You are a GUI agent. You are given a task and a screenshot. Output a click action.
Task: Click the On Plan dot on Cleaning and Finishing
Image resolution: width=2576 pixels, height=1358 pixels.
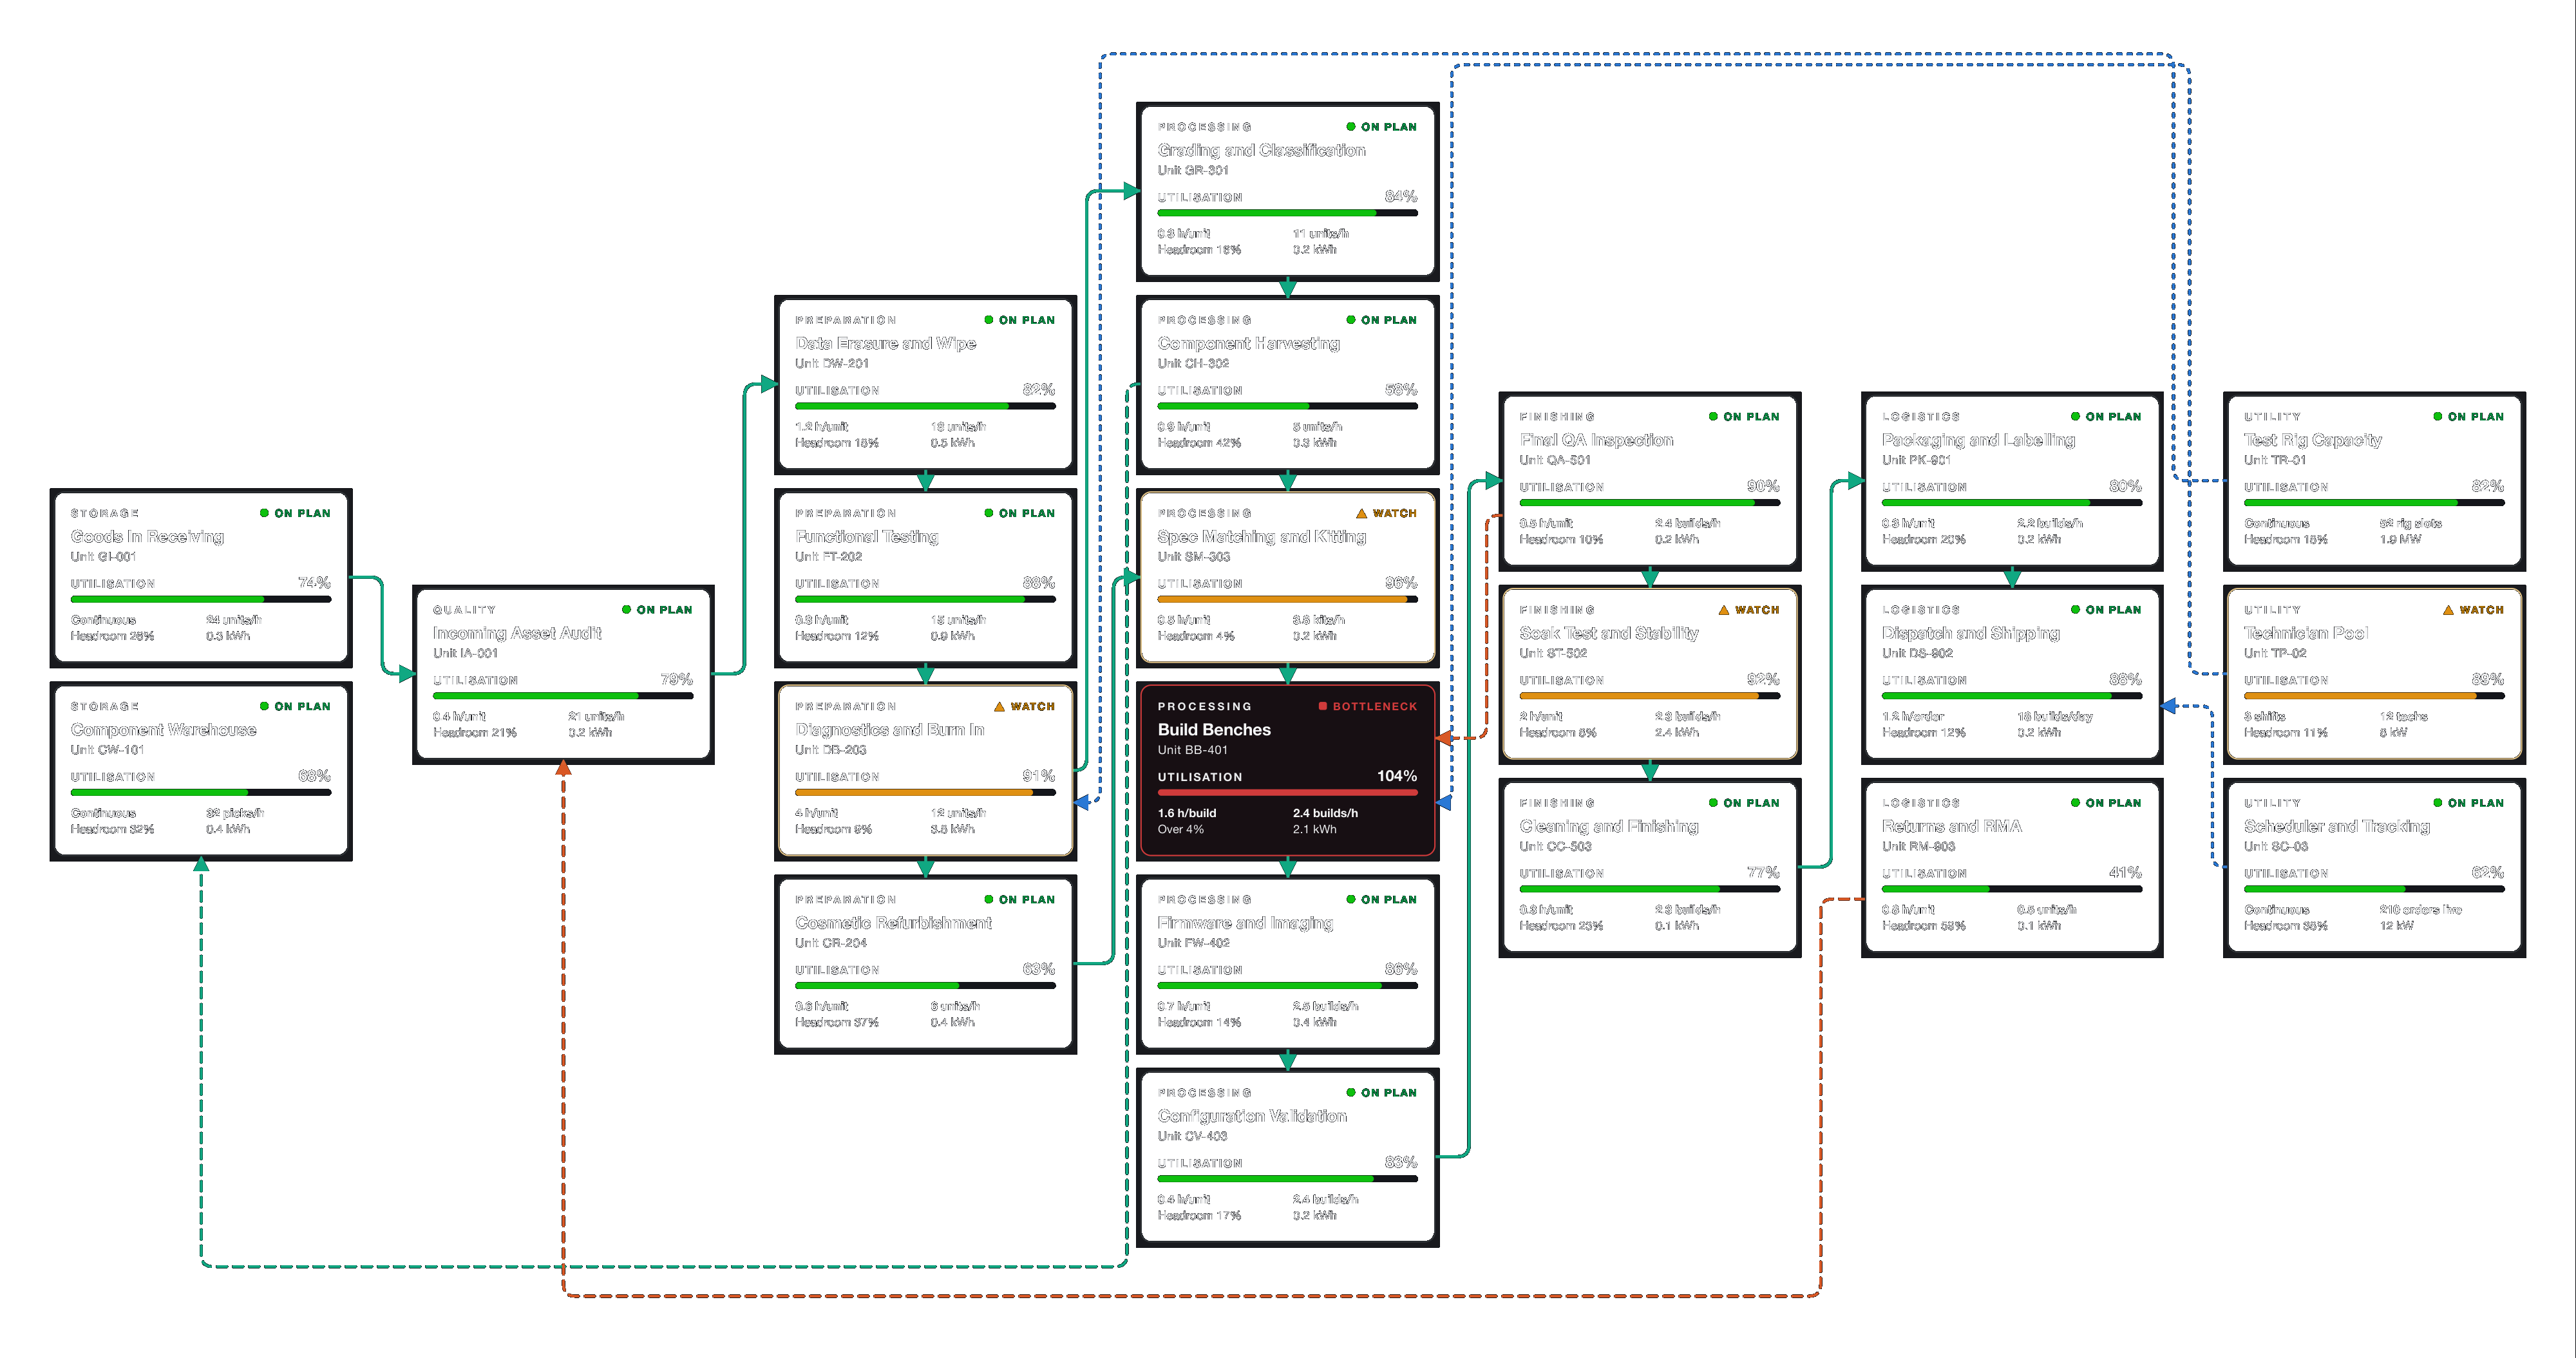coord(1713,803)
